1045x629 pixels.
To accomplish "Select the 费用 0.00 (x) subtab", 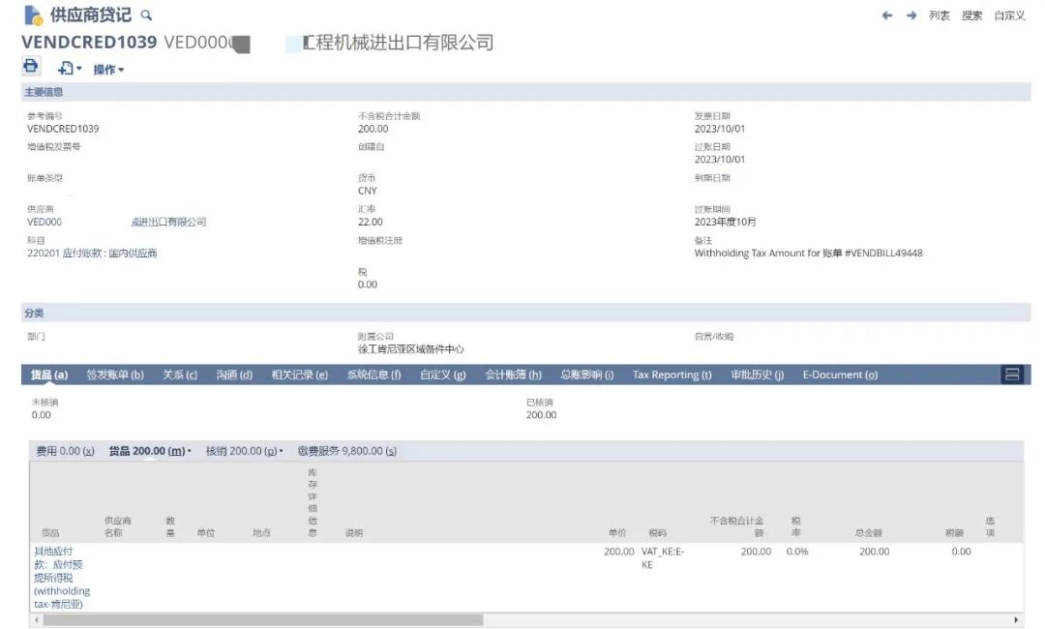I will 66,451.
